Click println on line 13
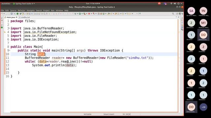Viewport: 211px width, 118px height. coord(58,65)
